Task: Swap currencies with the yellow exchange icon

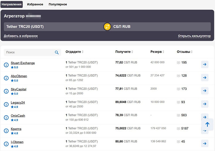Action: coord(107,26)
